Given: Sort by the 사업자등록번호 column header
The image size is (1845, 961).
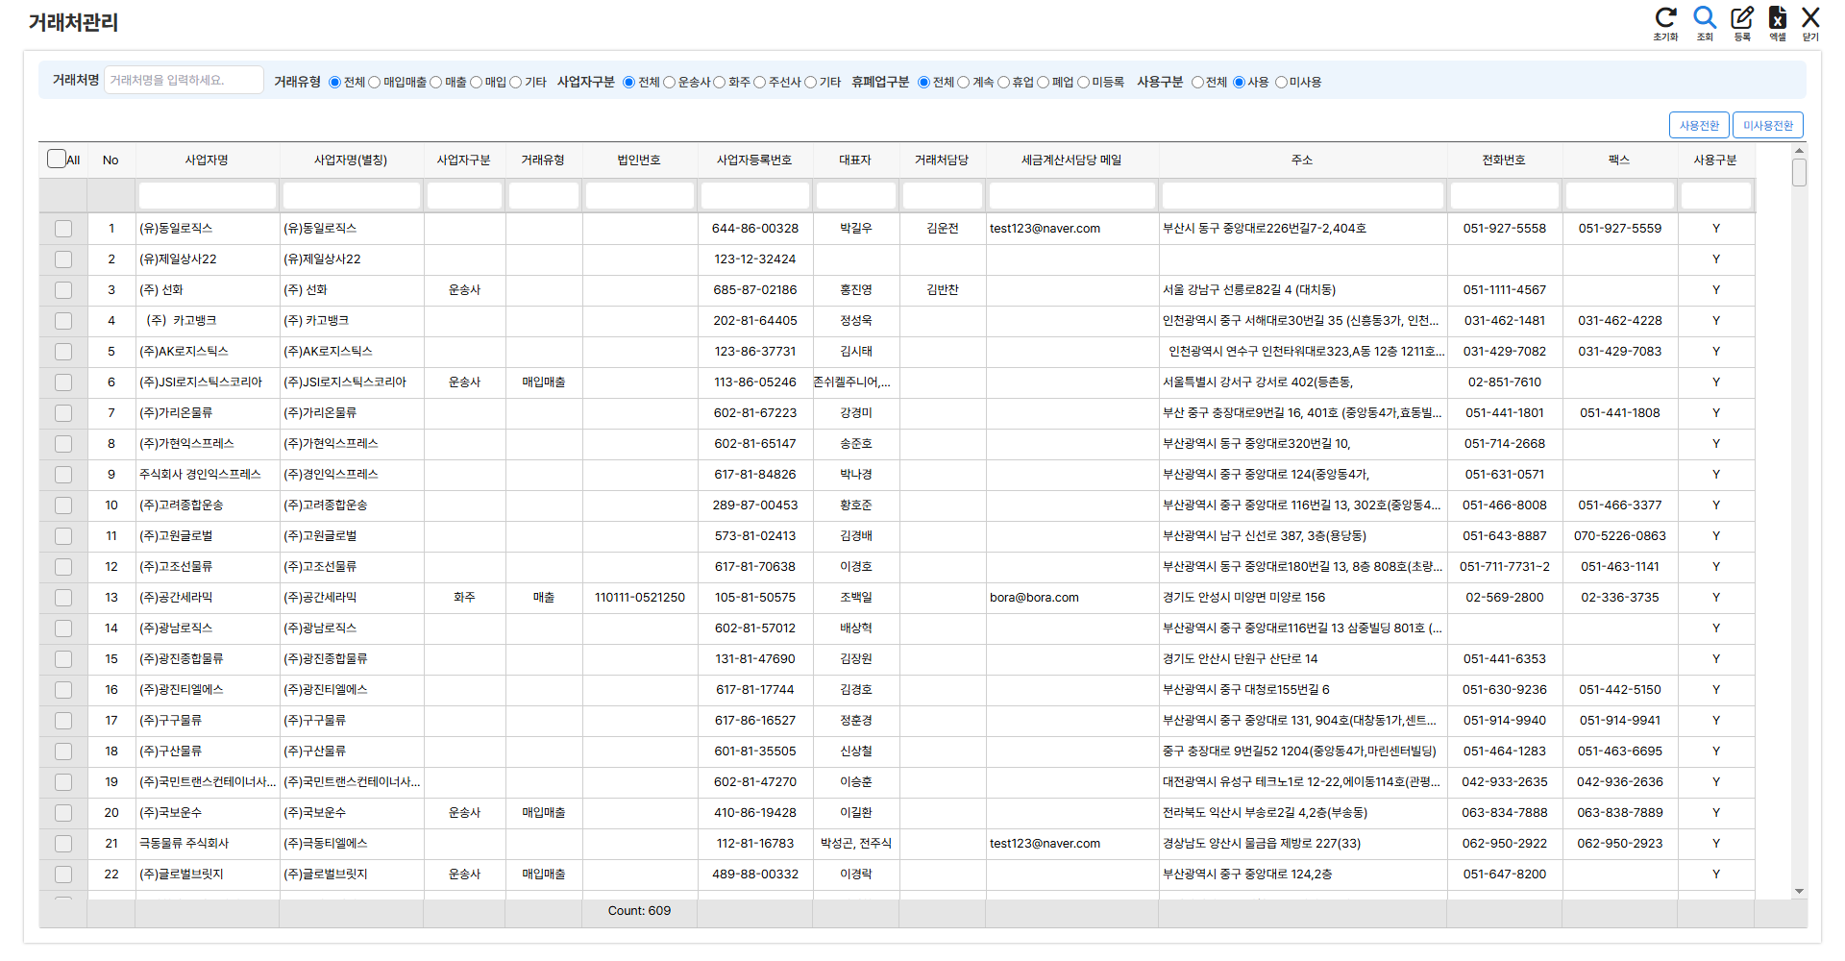Looking at the screenshot, I should pyautogui.click(x=754, y=160).
